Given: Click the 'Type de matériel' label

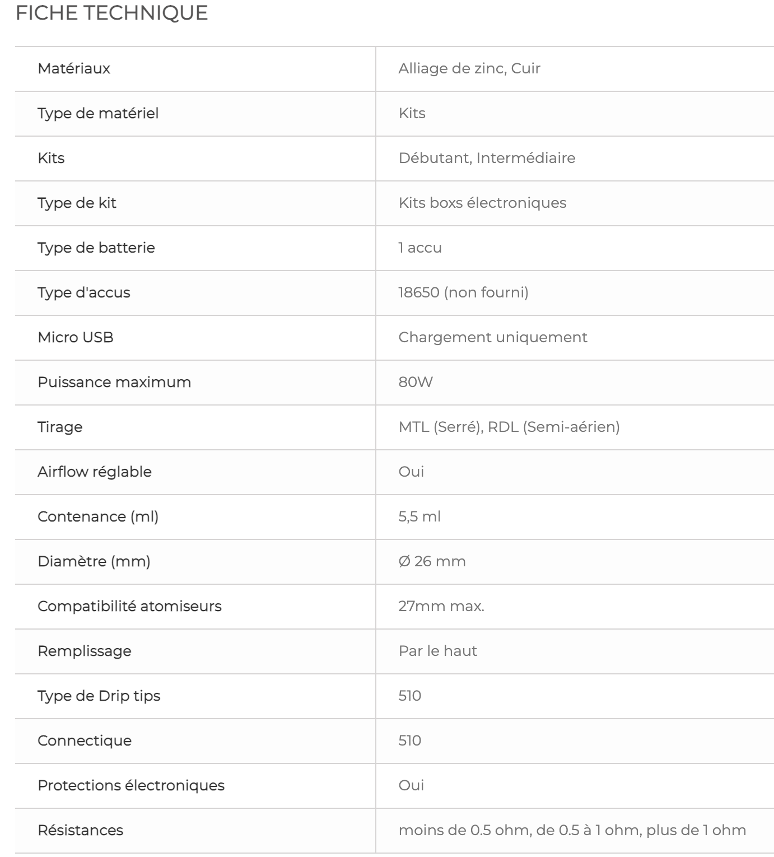Looking at the screenshot, I should (98, 113).
